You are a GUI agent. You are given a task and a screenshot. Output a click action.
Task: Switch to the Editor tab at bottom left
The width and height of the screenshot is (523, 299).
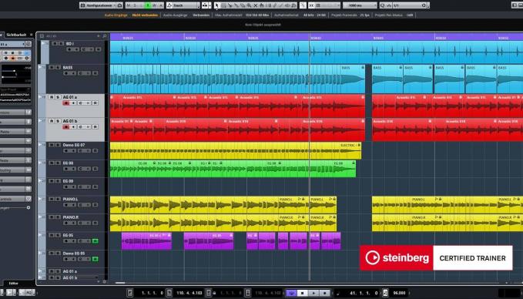point(14,284)
